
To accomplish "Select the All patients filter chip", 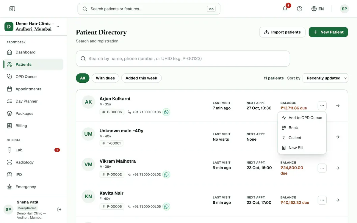I will click(82, 78).
